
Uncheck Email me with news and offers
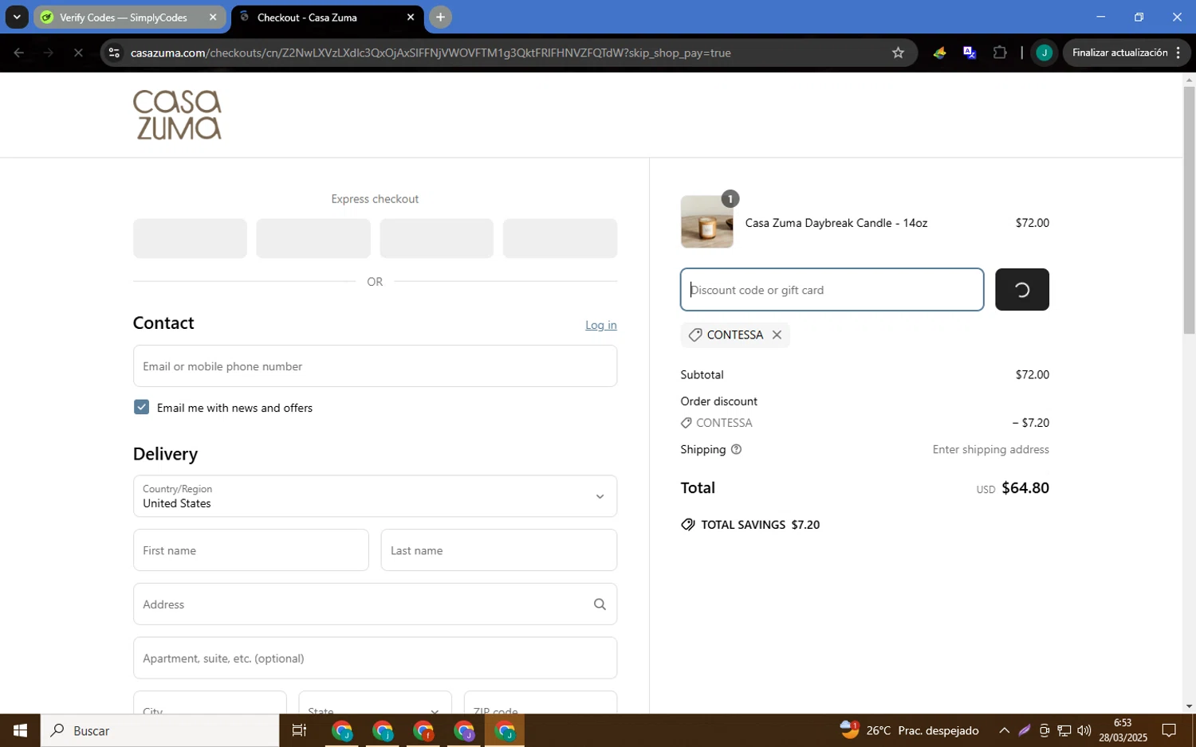(x=142, y=408)
